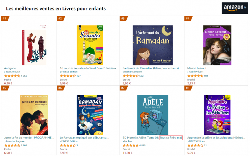Go to author Jean-Luc Lagarce
Screen dimensions: 250x156
click(16, 142)
